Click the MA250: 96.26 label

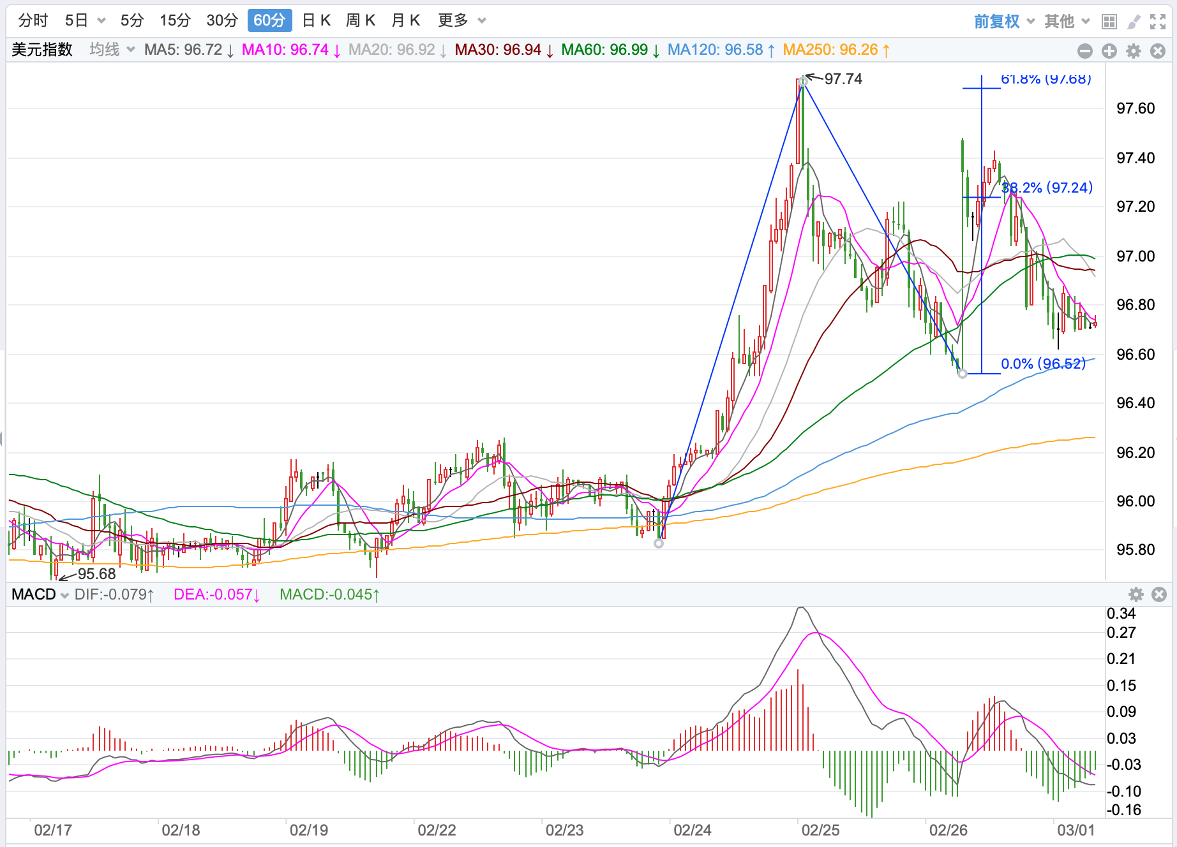(x=837, y=50)
